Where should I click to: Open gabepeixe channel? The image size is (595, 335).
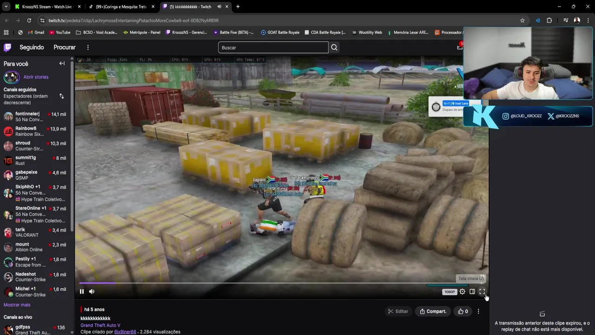(35, 175)
